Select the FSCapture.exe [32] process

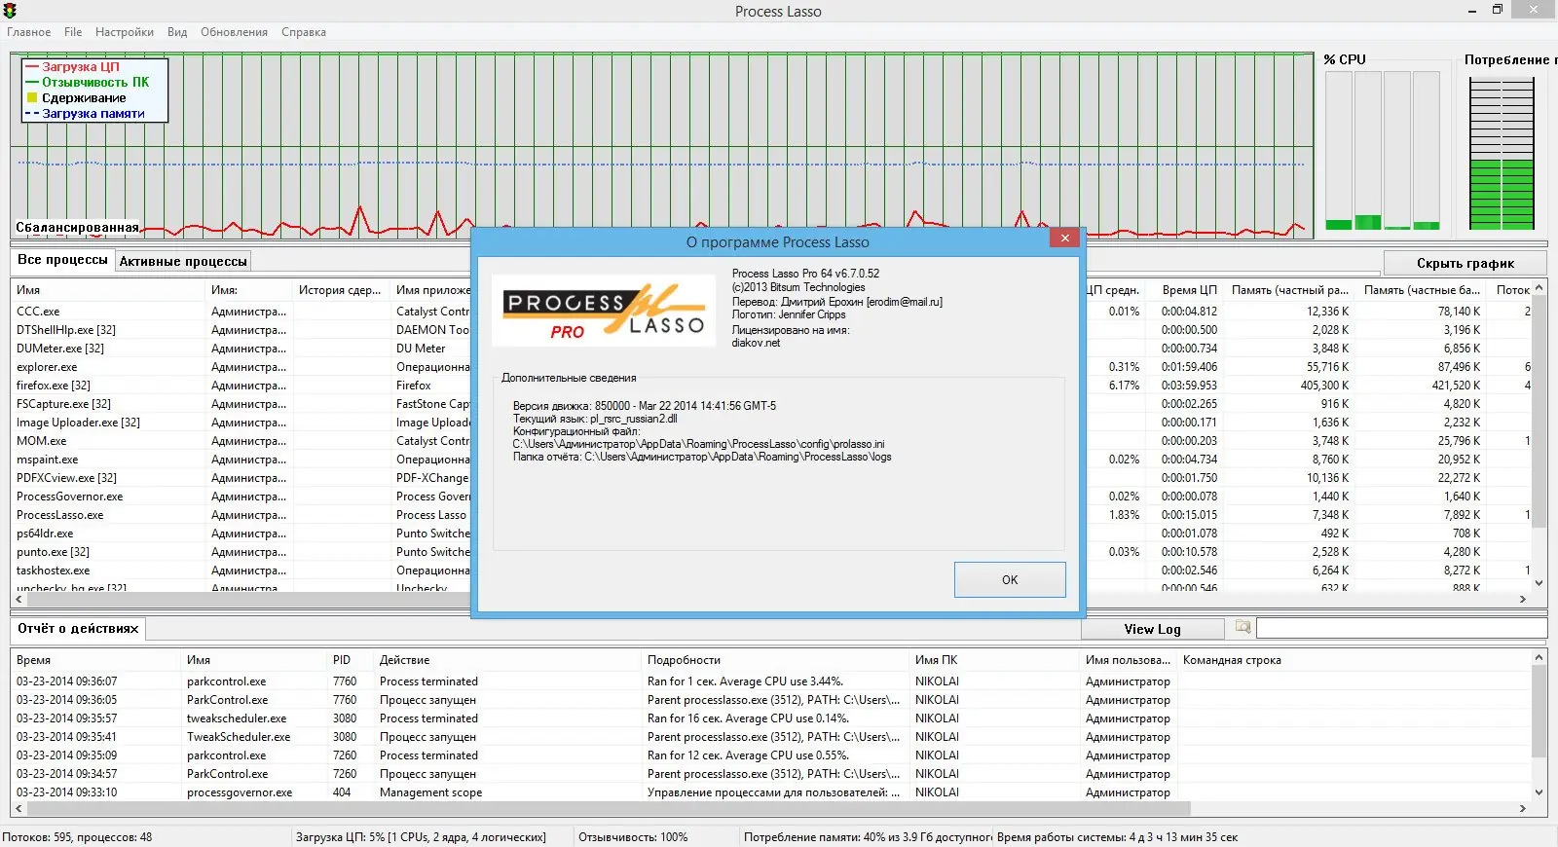[63, 404]
